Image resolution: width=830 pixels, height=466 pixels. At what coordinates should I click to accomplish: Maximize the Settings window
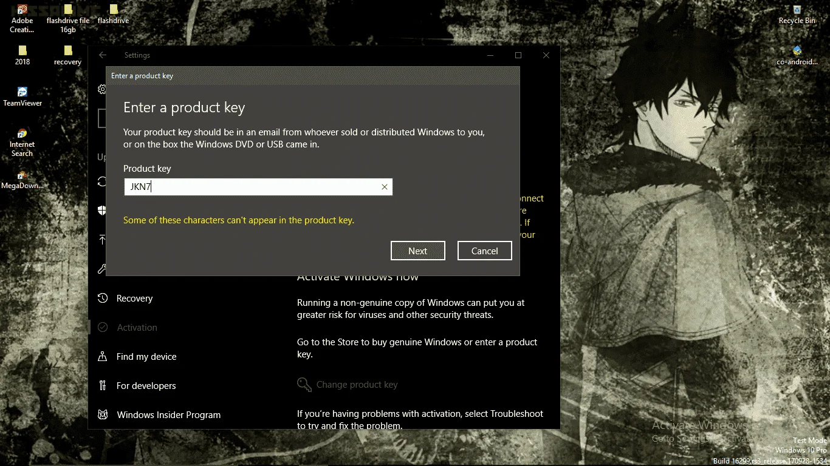point(518,55)
